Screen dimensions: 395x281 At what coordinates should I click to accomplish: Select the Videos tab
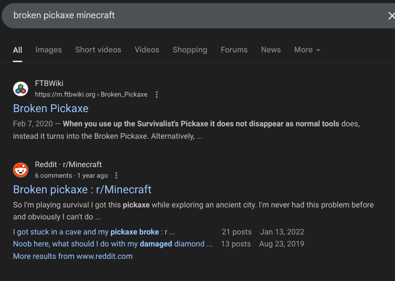tap(147, 50)
